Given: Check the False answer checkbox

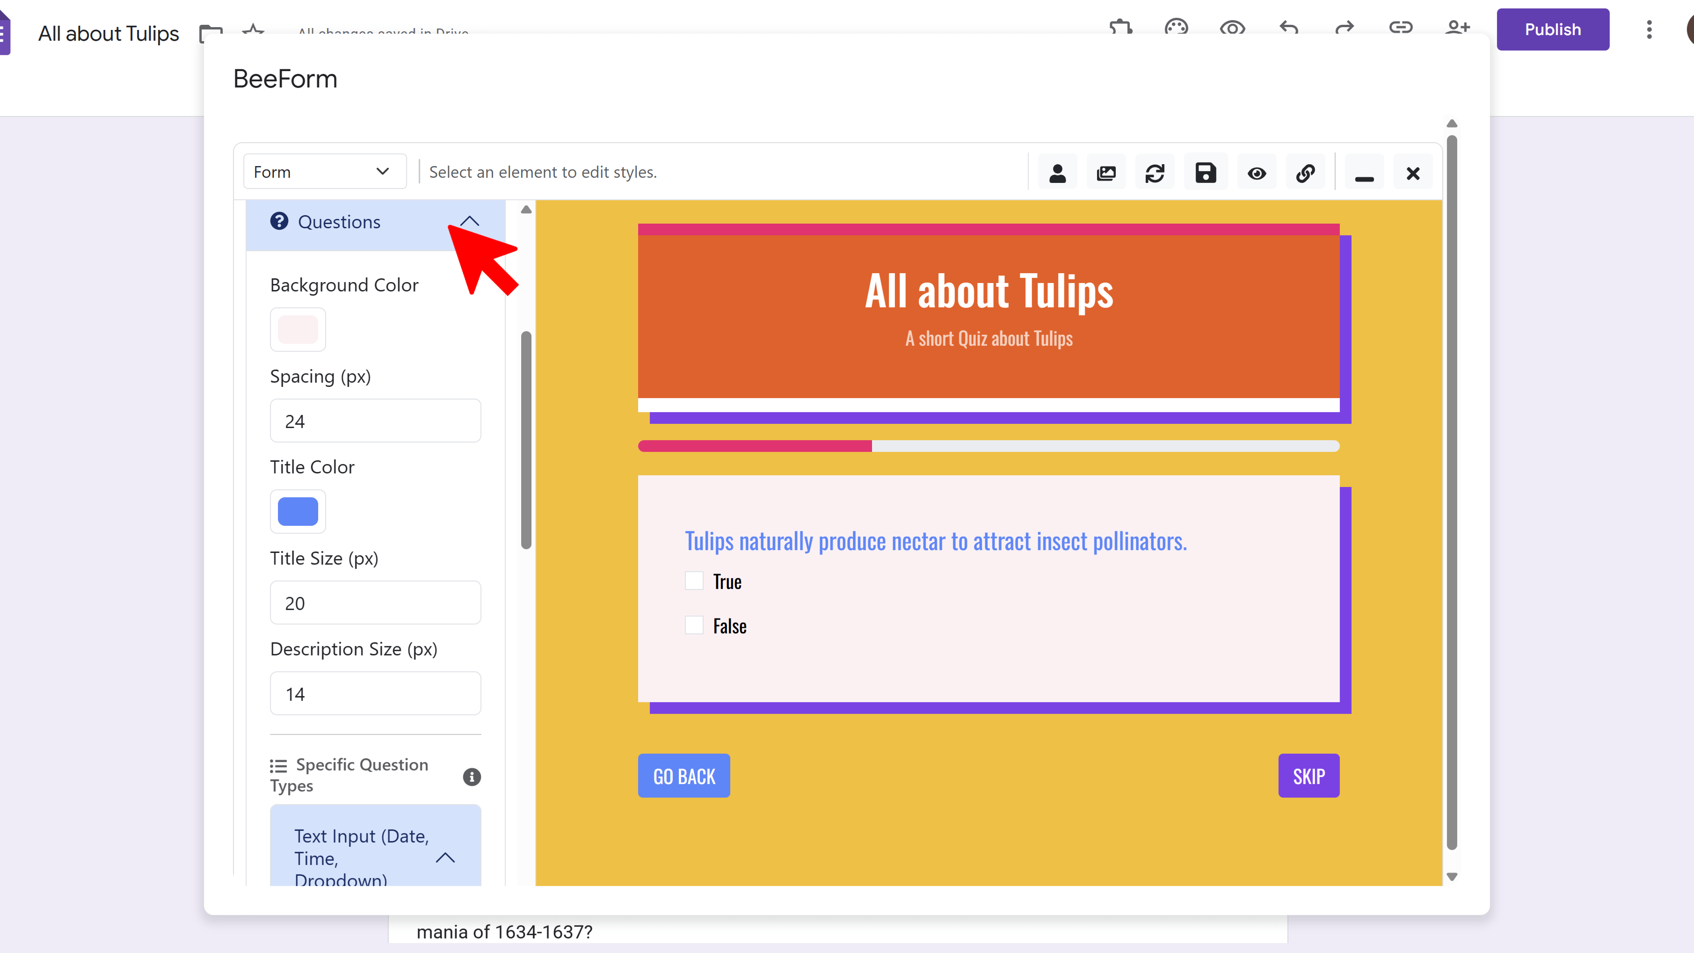Looking at the screenshot, I should coord(694,625).
